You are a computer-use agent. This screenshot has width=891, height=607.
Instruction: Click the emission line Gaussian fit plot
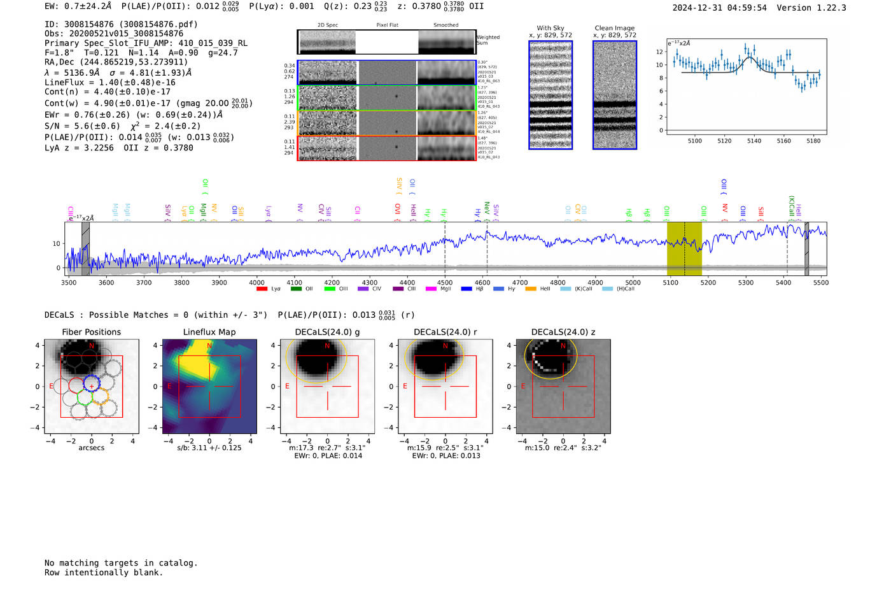746,87
